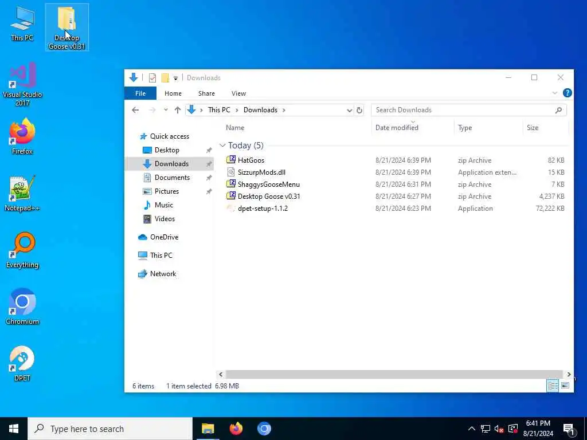The height and width of the screenshot is (440, 587).
Task: Sort by the Name column header
Action: tap(234, 128)
